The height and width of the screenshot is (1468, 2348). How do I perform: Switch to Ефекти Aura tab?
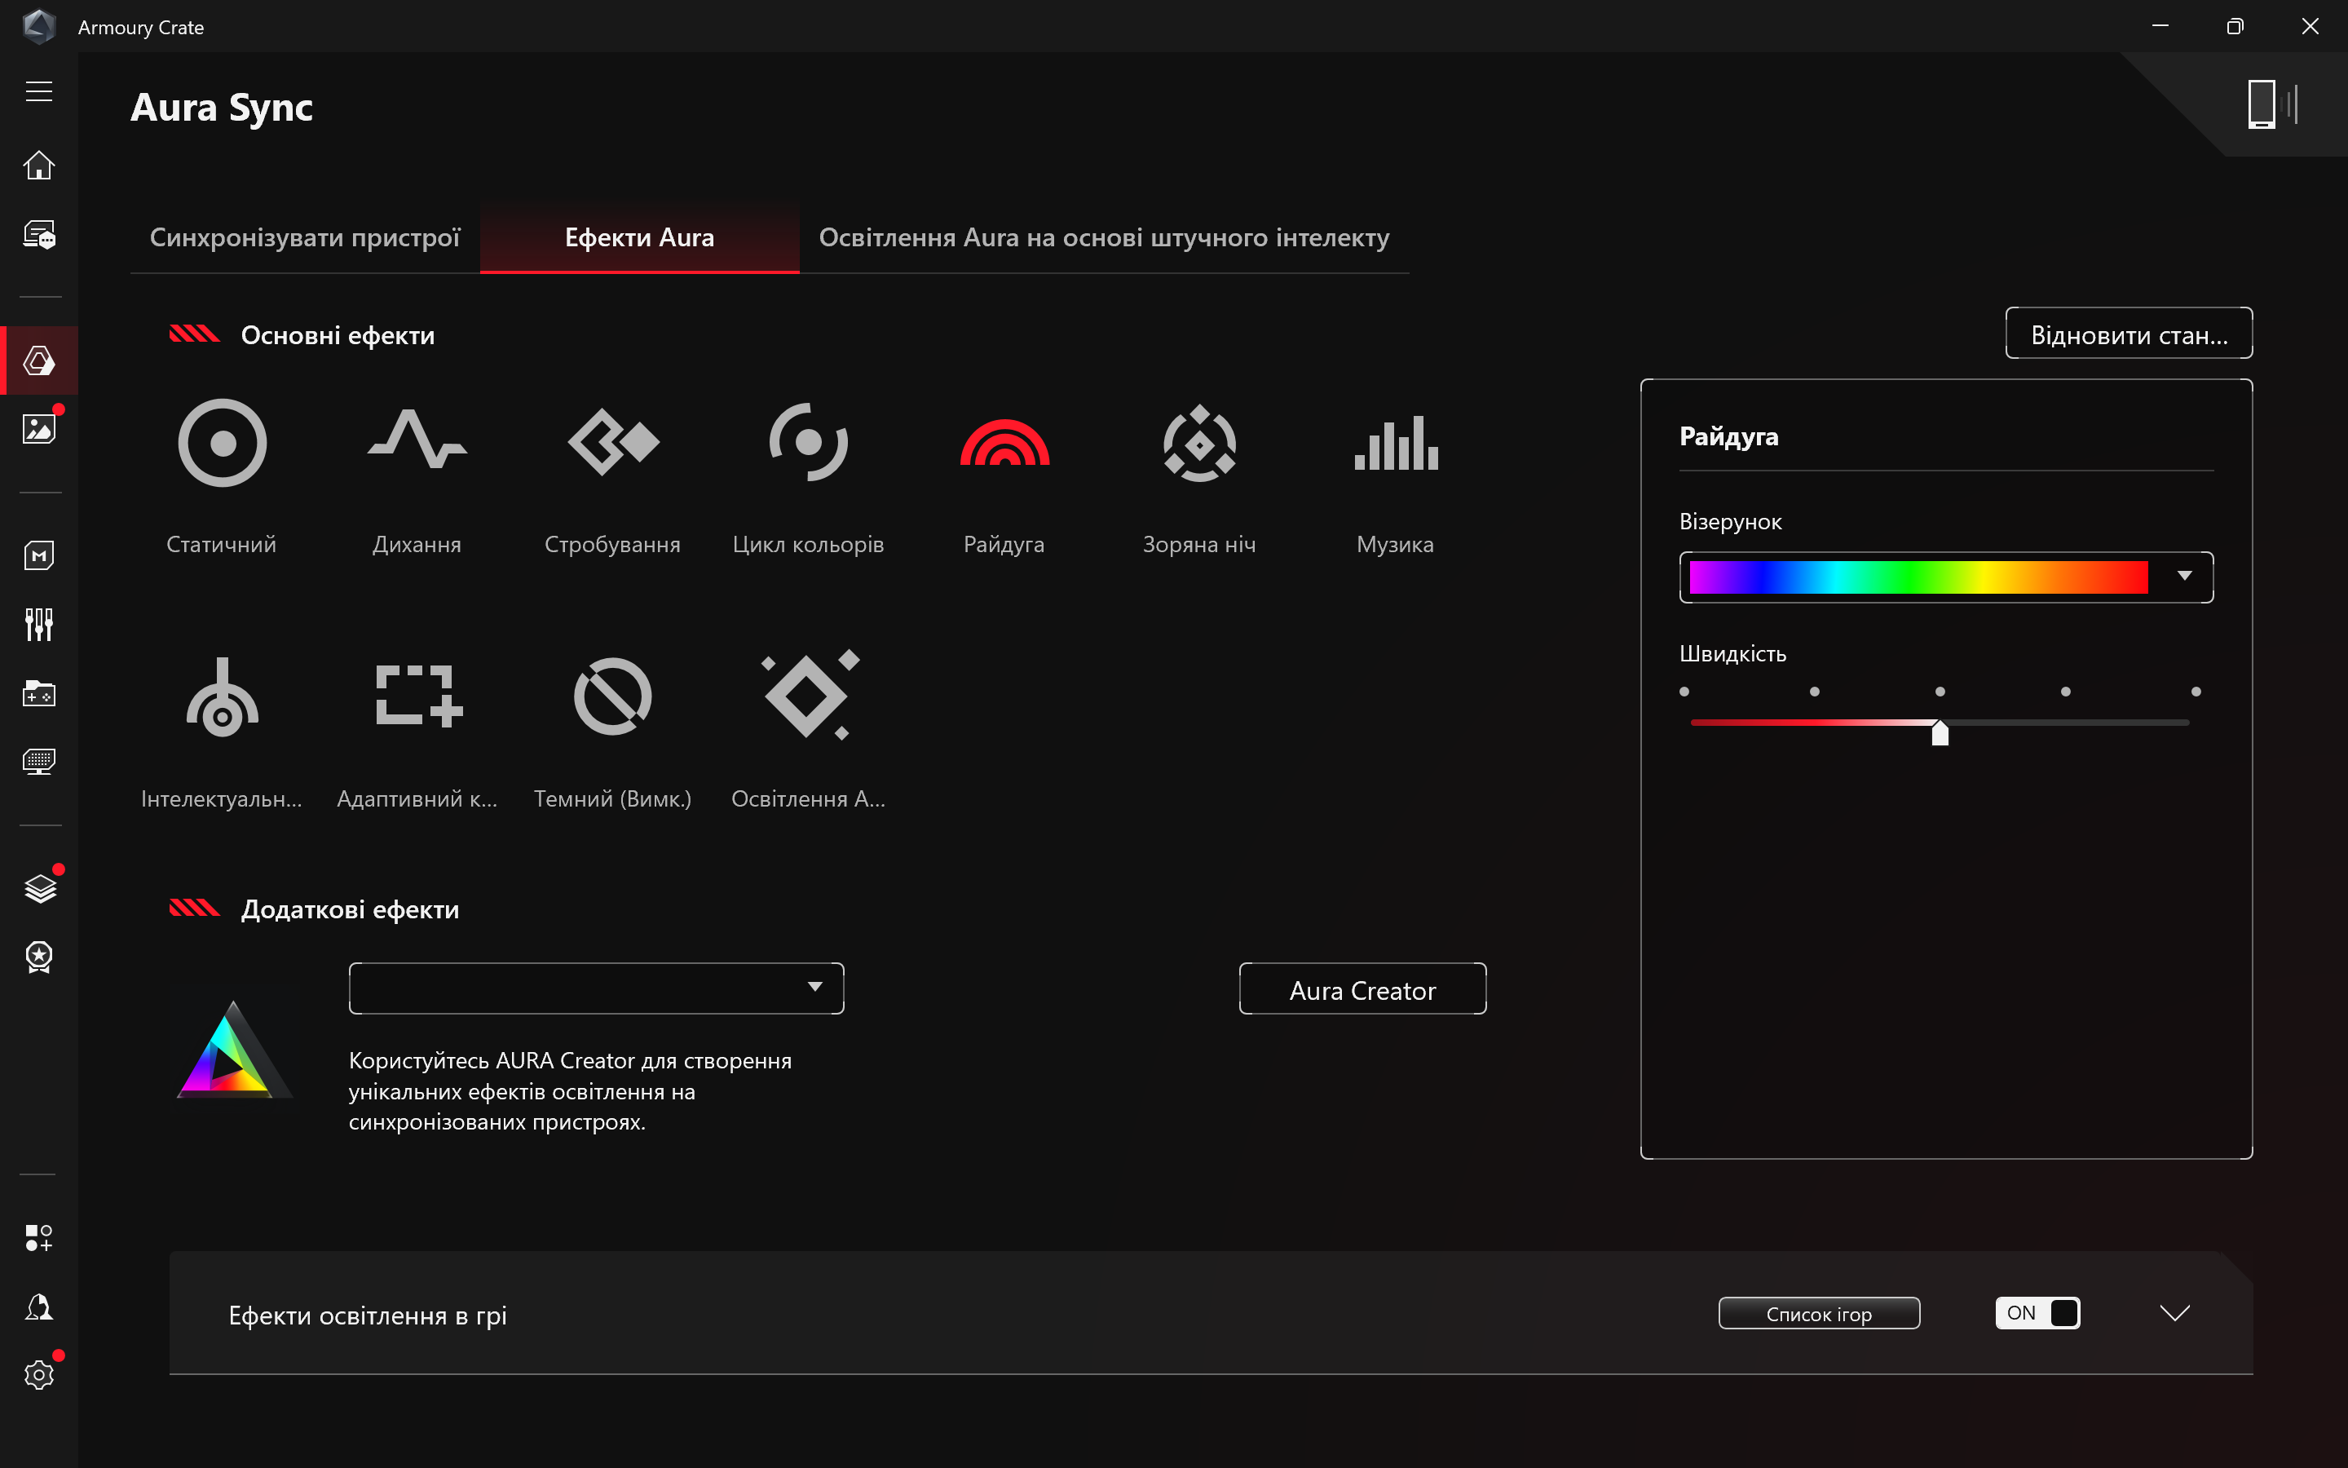coord(639,238)
